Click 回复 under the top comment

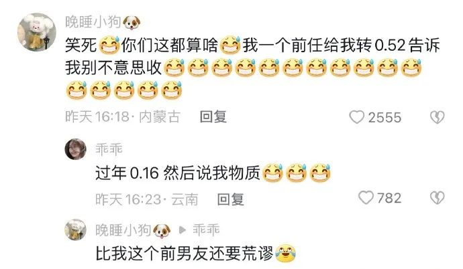213,117
